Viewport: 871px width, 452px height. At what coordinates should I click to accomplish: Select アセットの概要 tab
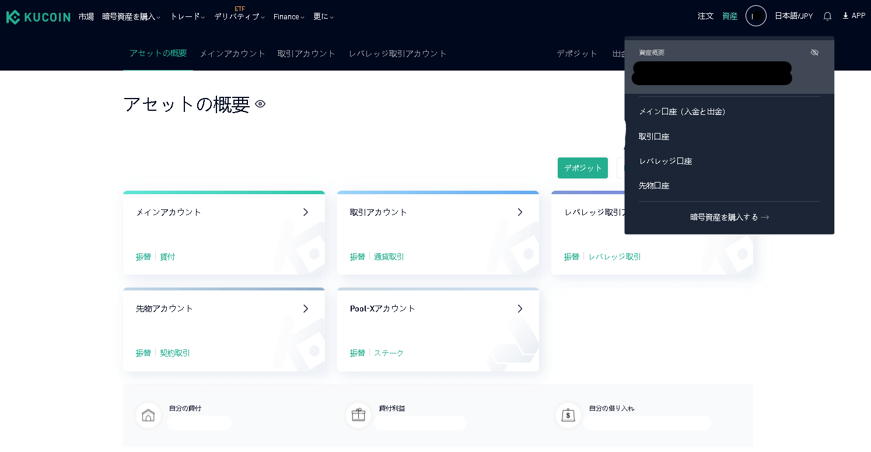click(158, 53)
